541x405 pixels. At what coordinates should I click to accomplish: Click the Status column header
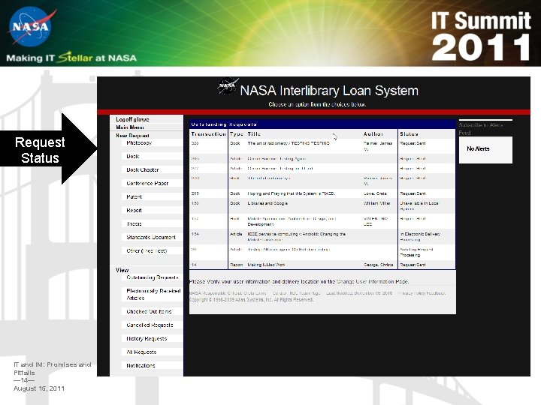click(409, 134)
